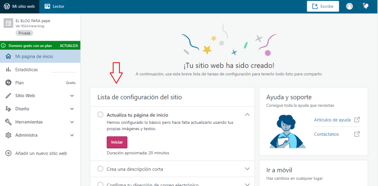Open the Lector reader icon
The width and height of the screenshot is (378, 186).
[x=47, y=6]
